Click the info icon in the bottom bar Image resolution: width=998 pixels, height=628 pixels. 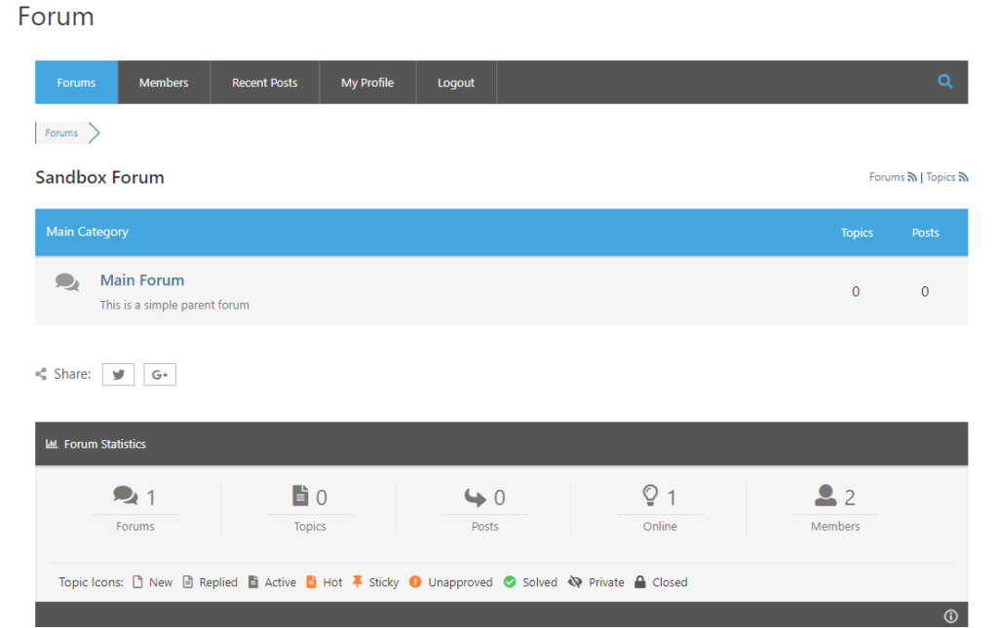click(x=950, y=615)
